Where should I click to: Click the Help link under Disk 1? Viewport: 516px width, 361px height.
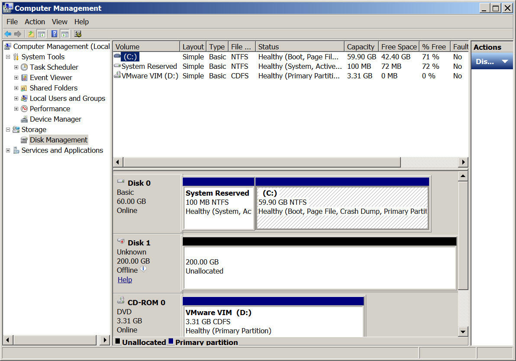click(125, 280)
